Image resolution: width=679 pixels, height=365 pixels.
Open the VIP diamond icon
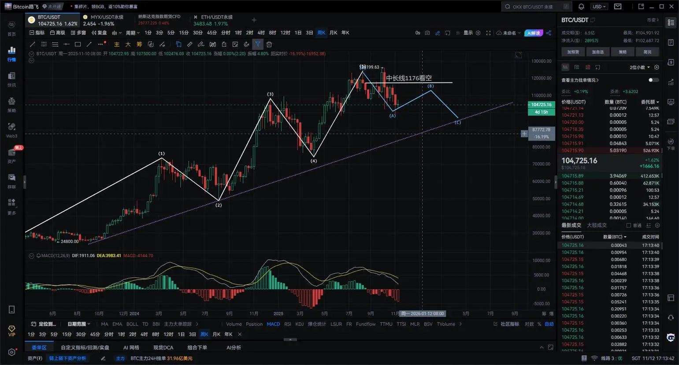(x=11, y=331)
